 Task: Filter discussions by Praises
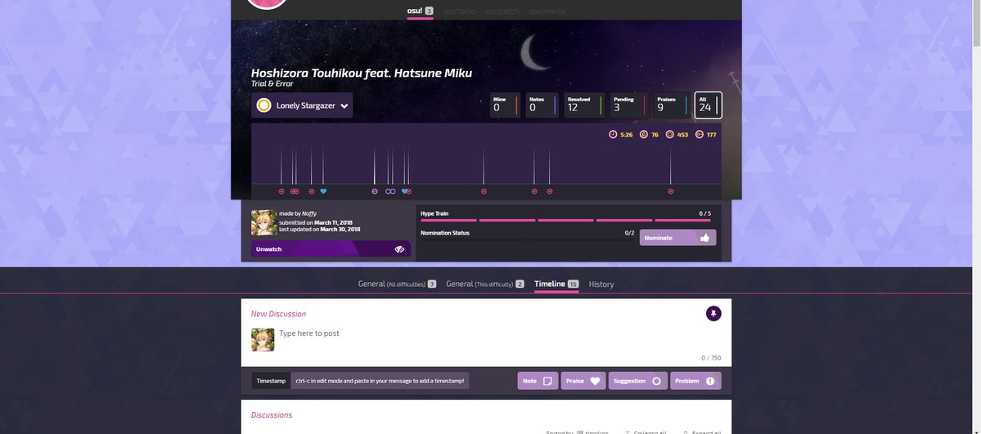coord(671,105)
